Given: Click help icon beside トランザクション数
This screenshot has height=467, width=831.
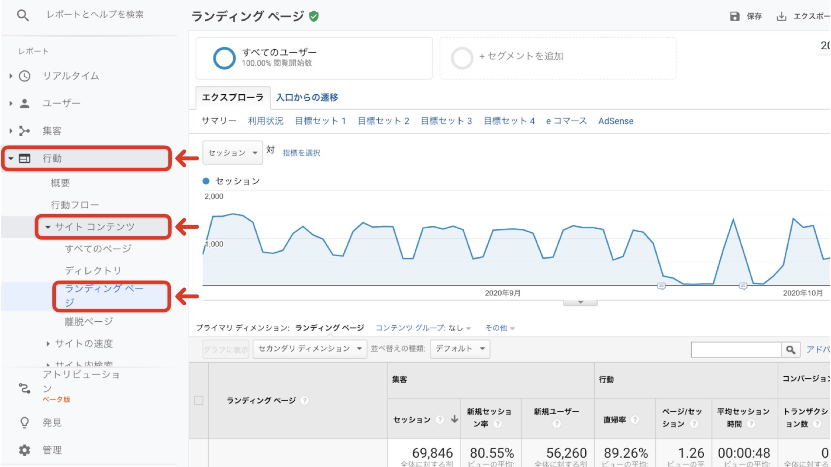Looking at the screenshot, I should (x=817, y=424).
